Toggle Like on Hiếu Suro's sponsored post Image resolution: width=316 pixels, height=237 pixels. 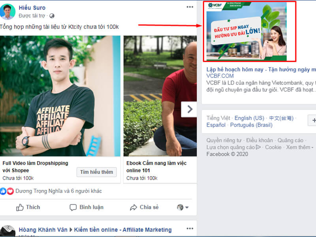(32, 207)
